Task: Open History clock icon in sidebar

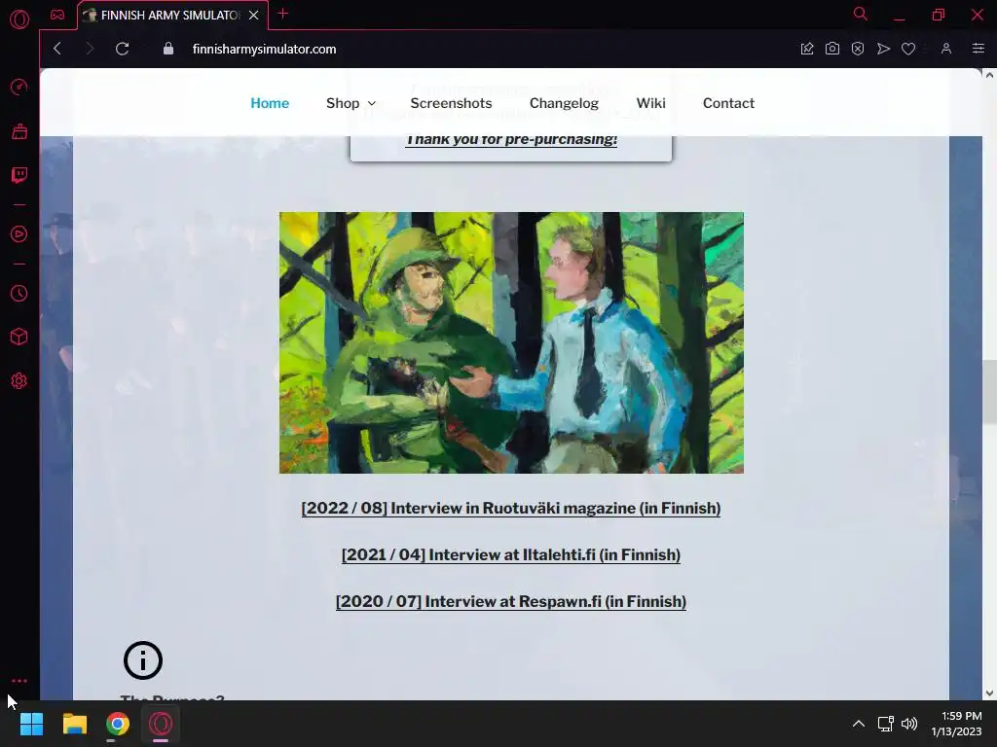Action: [19, 293]
